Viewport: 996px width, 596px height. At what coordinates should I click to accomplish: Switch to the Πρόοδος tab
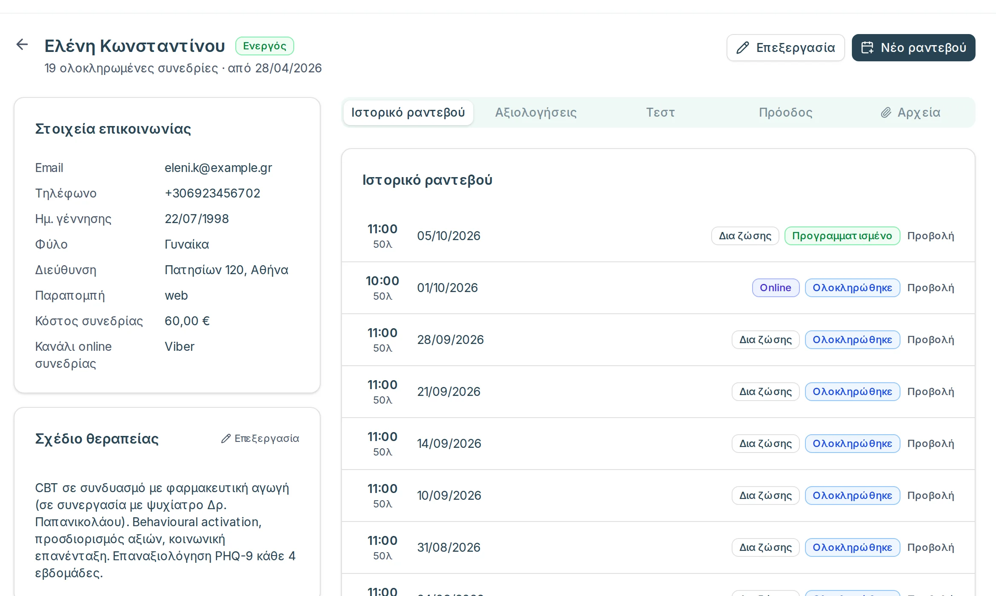point(785,112)
